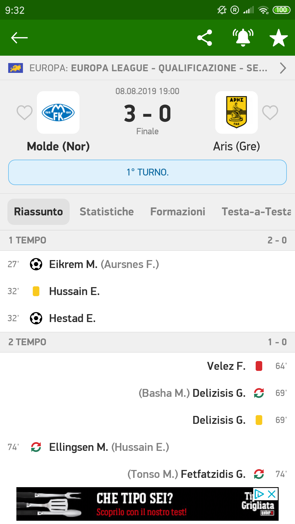Open the Molde team logo
This screenshot has width=295, height=524.
(x=58, y=112)
